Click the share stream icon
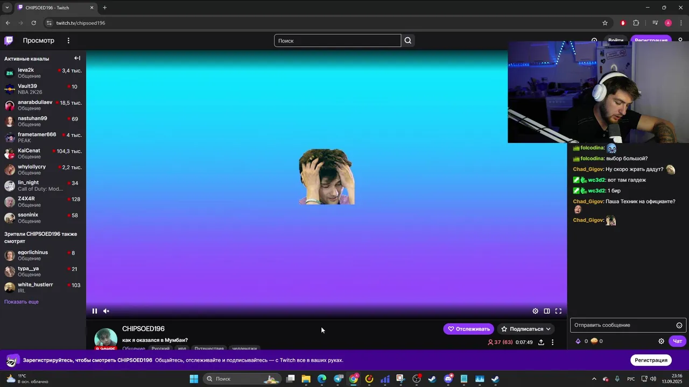This screenshot has width=689, height=387. click(541, 342)
